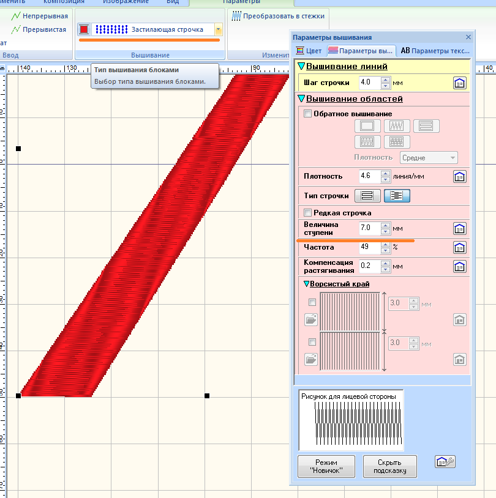Screen dimensions: 496x498
Task: Open the Застилающая строчка stitch type dropdown
Action: 218,29
